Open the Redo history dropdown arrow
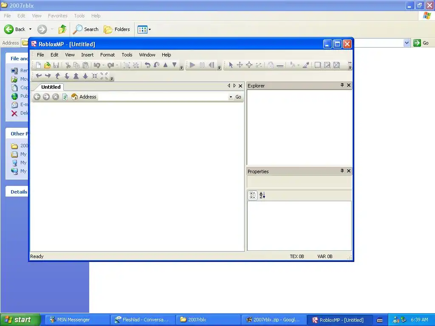This screenshot has width=435, height=326. coord(117,65)
